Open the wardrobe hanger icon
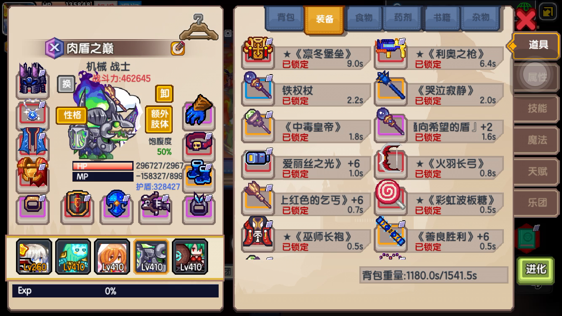Screen dimensions: 562x316 click(x=198, y=27)
